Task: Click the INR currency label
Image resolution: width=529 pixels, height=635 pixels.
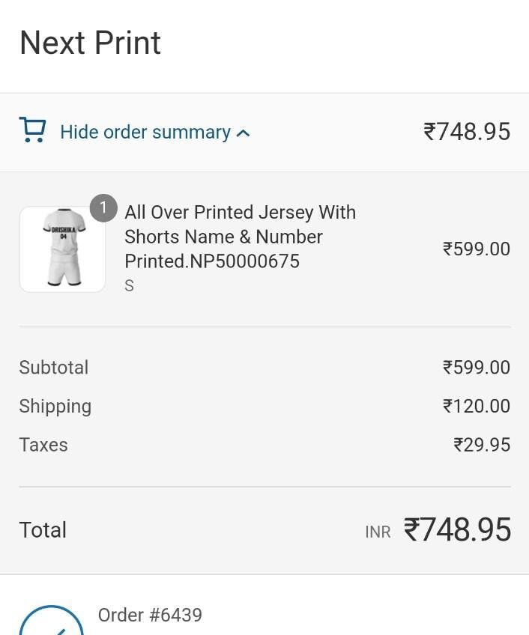Action: pyautogui.click(x=378, y=532)
